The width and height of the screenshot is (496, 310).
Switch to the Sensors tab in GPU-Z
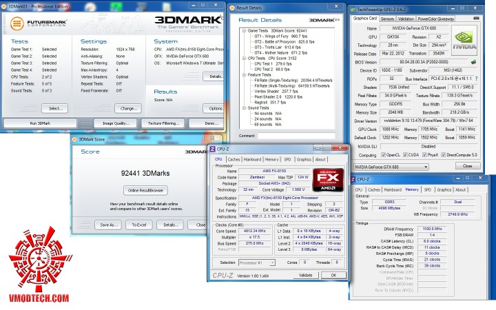tap(387, 19)
